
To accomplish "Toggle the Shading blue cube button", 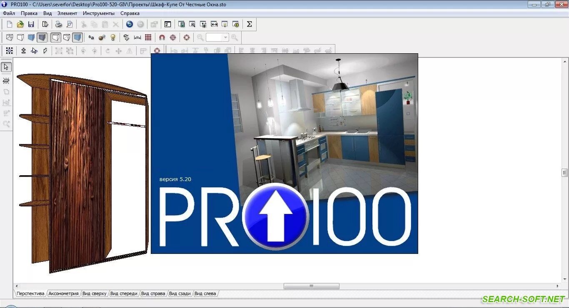I will coord(77,37).
